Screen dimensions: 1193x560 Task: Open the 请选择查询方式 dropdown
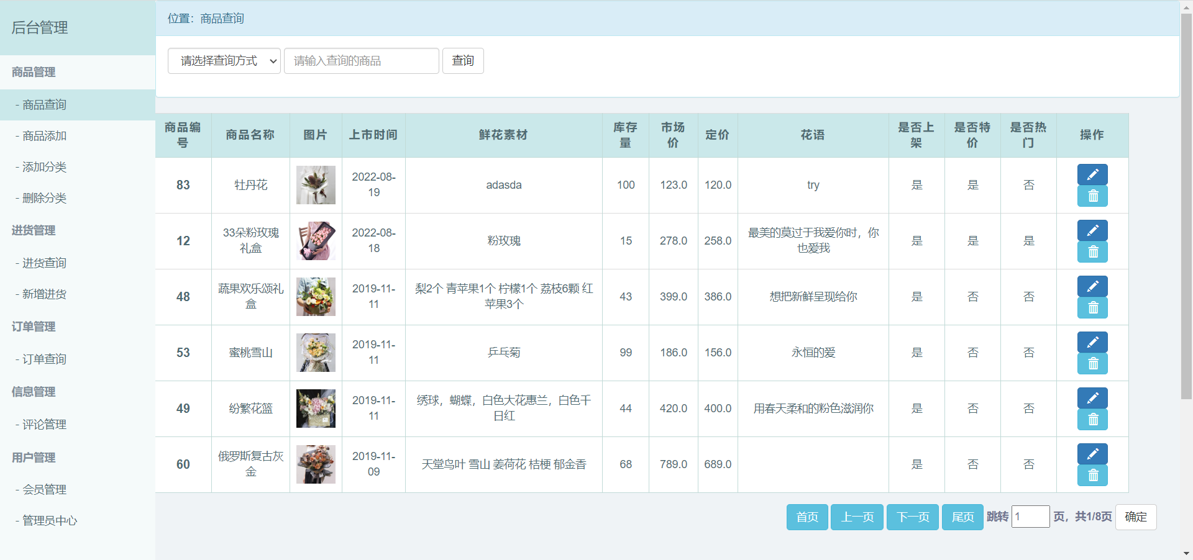pos(224,61)
